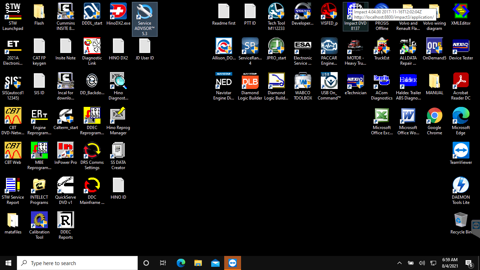Launch Tech Tool M112233 shortcut
Screen dimensions: 480x270
pos(277,17)
